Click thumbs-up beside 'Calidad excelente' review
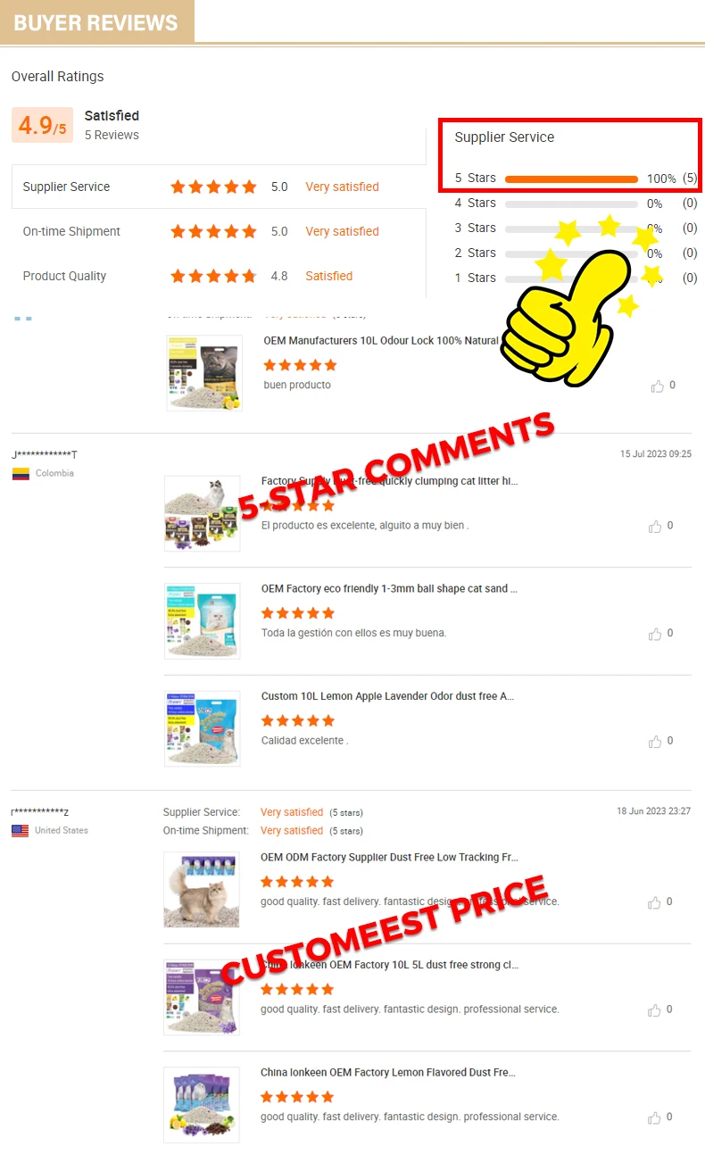705x1163 pixels. click(656, 742)
